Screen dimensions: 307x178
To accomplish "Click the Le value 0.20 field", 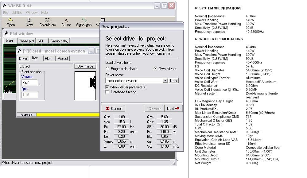I will coord(121,137).
